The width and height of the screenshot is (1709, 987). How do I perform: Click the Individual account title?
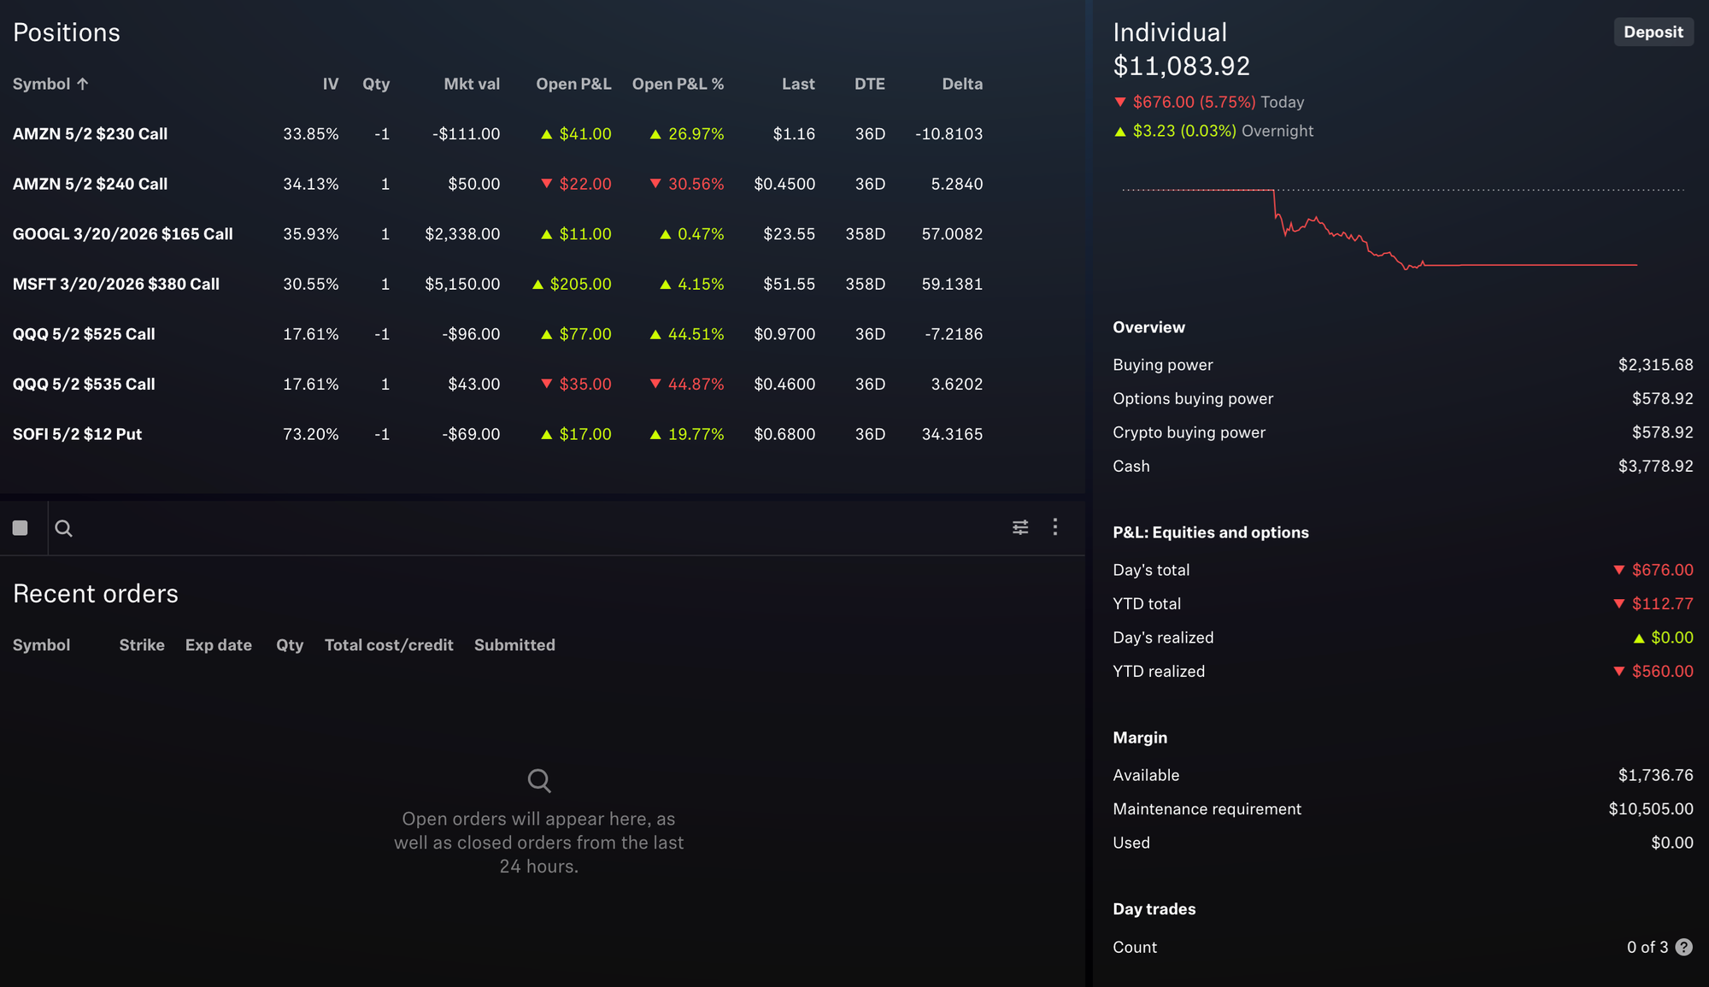(1170, 32)
